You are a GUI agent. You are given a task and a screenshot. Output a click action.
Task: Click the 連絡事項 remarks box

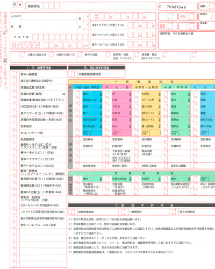[187, 40]
